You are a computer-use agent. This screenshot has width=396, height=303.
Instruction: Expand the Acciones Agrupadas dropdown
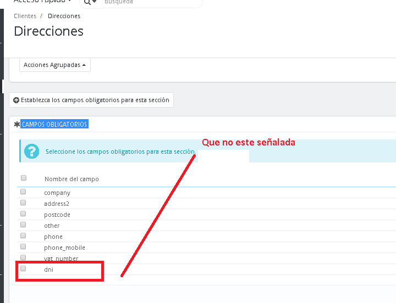54,65
